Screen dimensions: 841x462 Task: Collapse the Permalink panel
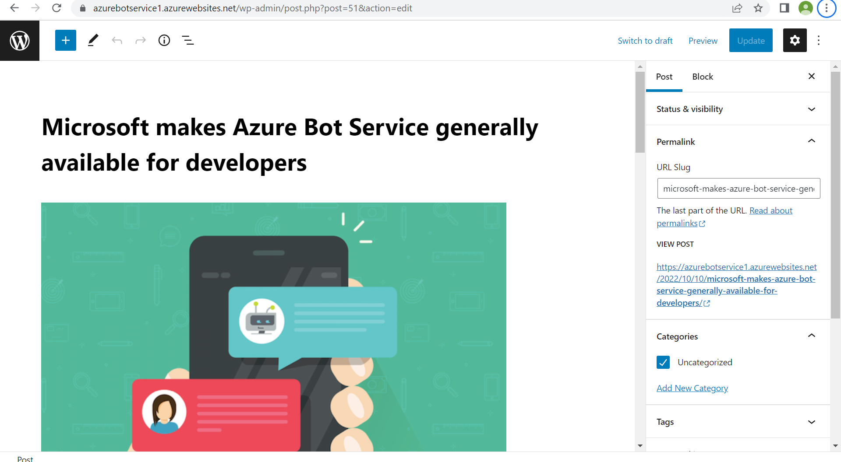coord(738,141)
